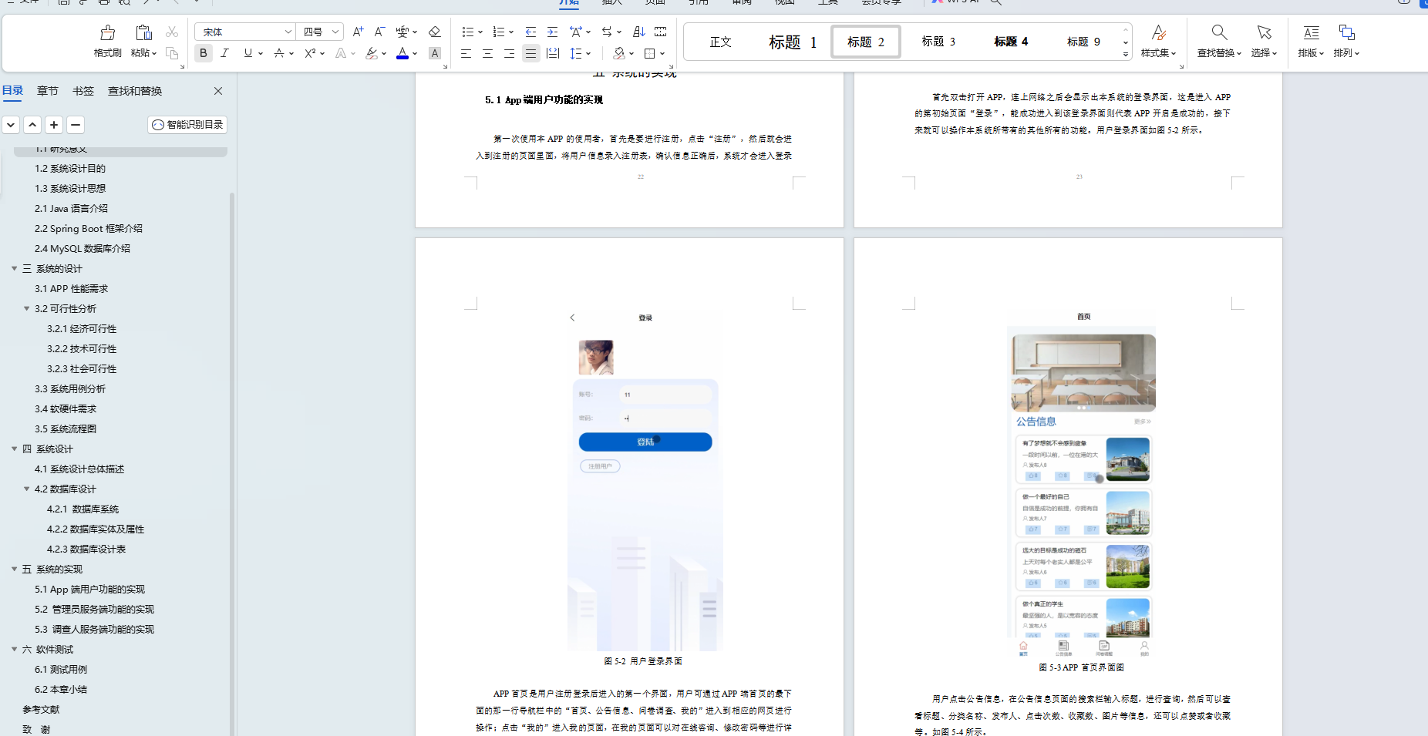Image resolution: width=1428 pixels, height=736 pixels.
Task: Set align left paragraph alignment
Action: tap(466, 53)
